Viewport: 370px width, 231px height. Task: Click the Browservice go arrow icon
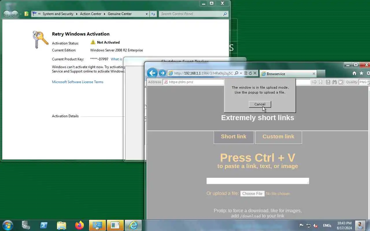314,82
